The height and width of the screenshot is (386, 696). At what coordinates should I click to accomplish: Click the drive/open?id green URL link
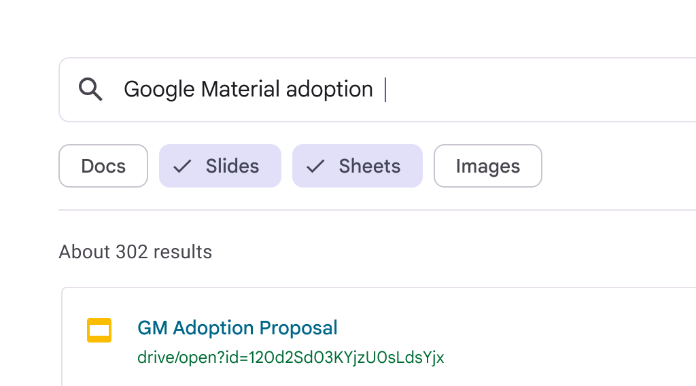point(290,357)
